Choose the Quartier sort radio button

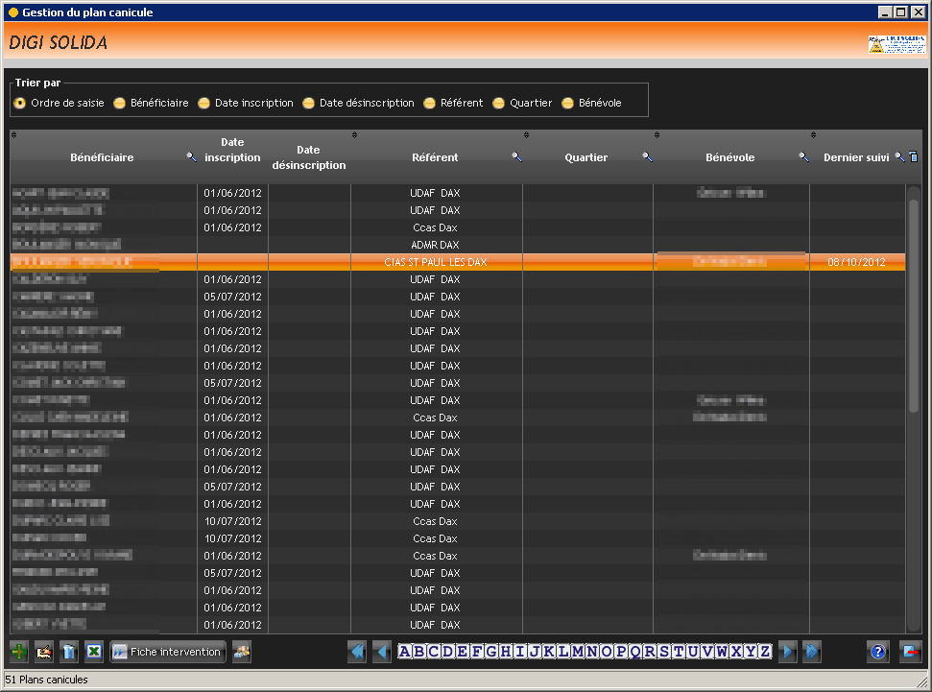pos(499,103)
